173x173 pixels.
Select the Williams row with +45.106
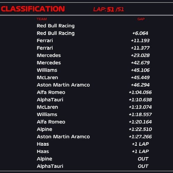pos(94,70)
